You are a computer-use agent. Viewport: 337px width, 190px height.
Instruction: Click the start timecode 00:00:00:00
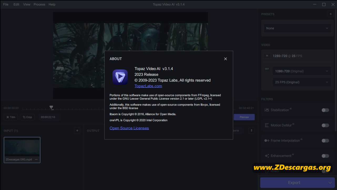click(x=11, y=108)
